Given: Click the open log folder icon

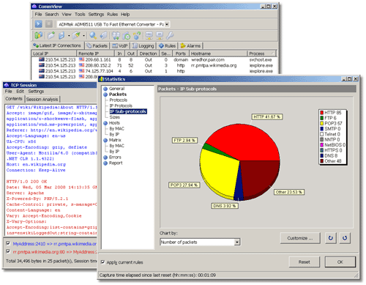Looking at the screenshot, I should pyautogui.click(x=51, y=36).
